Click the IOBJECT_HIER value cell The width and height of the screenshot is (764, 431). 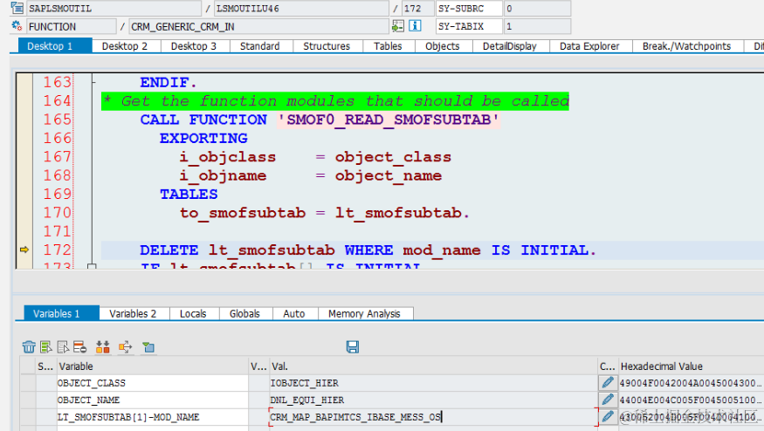click(433, 383)
